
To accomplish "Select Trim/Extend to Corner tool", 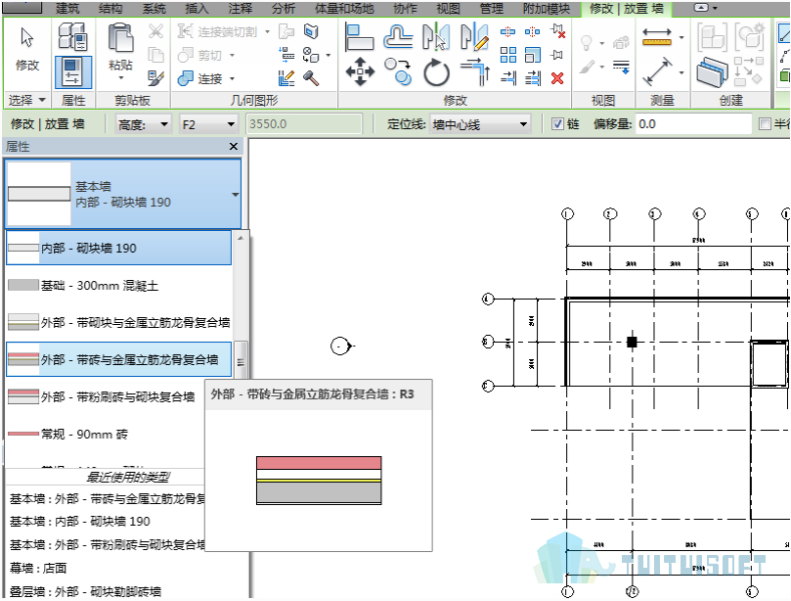I will tap(475, 71).
